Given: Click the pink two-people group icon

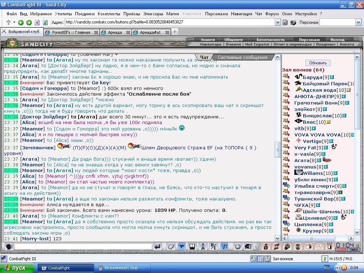Looking at the screenshot, I should 309,246.
